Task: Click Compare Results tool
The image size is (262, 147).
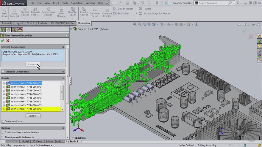Action: pyautogui.click(x=107, y=13)
